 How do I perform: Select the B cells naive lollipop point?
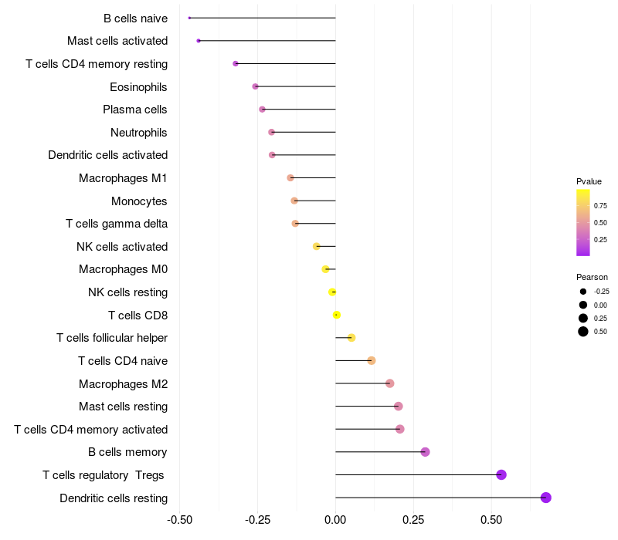click(189, 18)
